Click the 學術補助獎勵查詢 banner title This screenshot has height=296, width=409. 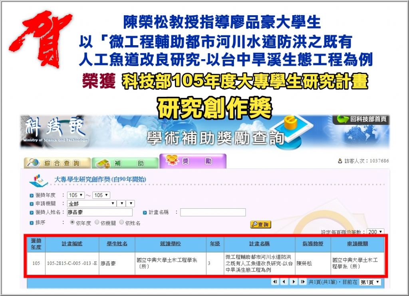(x=215, y=138)
